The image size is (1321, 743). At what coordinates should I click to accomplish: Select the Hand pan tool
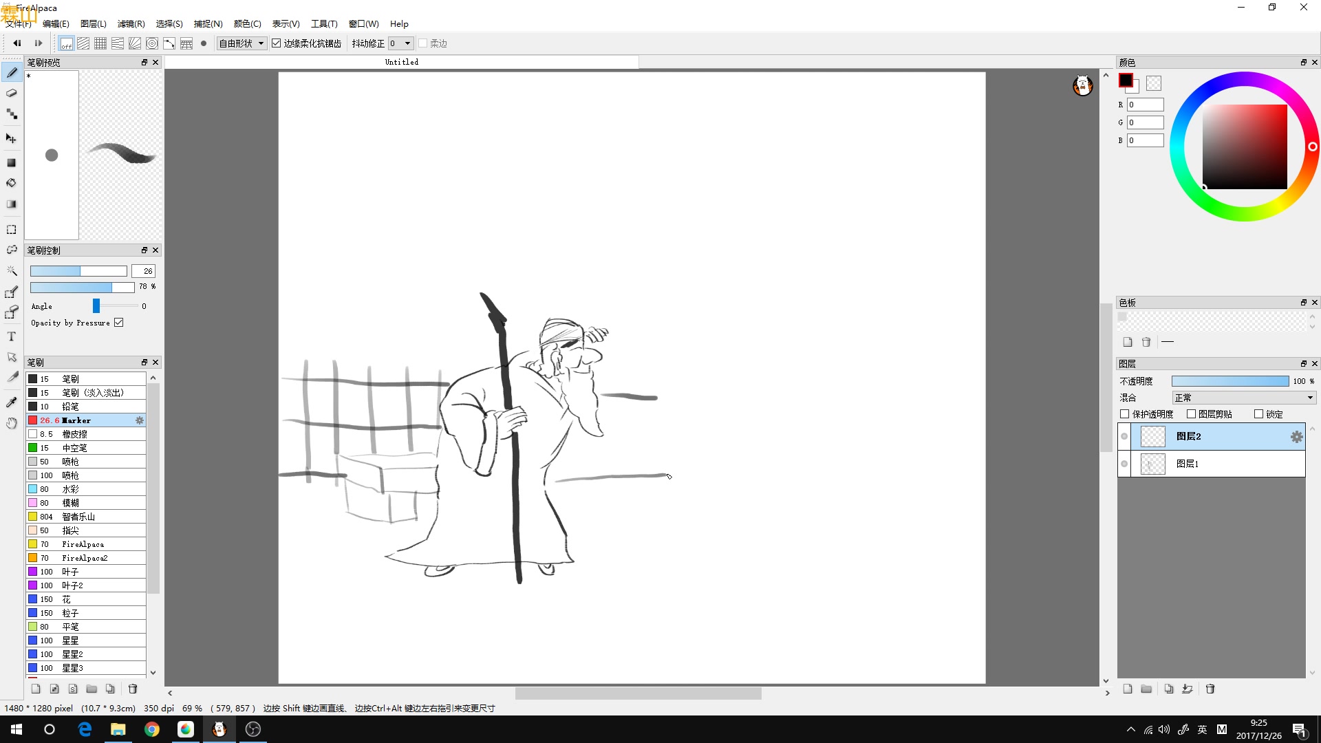12,423
